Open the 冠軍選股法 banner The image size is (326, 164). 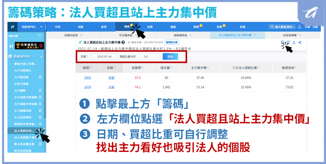(x=29, y=46)
